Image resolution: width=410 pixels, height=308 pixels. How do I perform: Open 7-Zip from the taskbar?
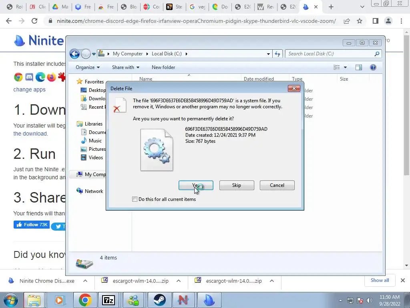pyautogui.click(x=109, y=300)
